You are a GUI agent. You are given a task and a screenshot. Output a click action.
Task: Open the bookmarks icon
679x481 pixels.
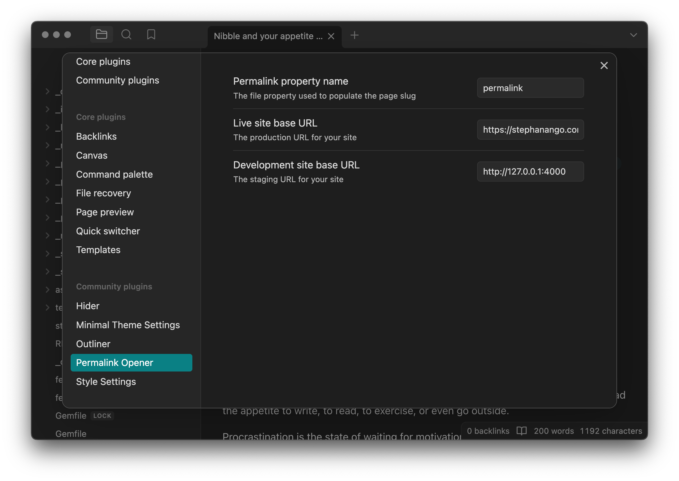151,35
